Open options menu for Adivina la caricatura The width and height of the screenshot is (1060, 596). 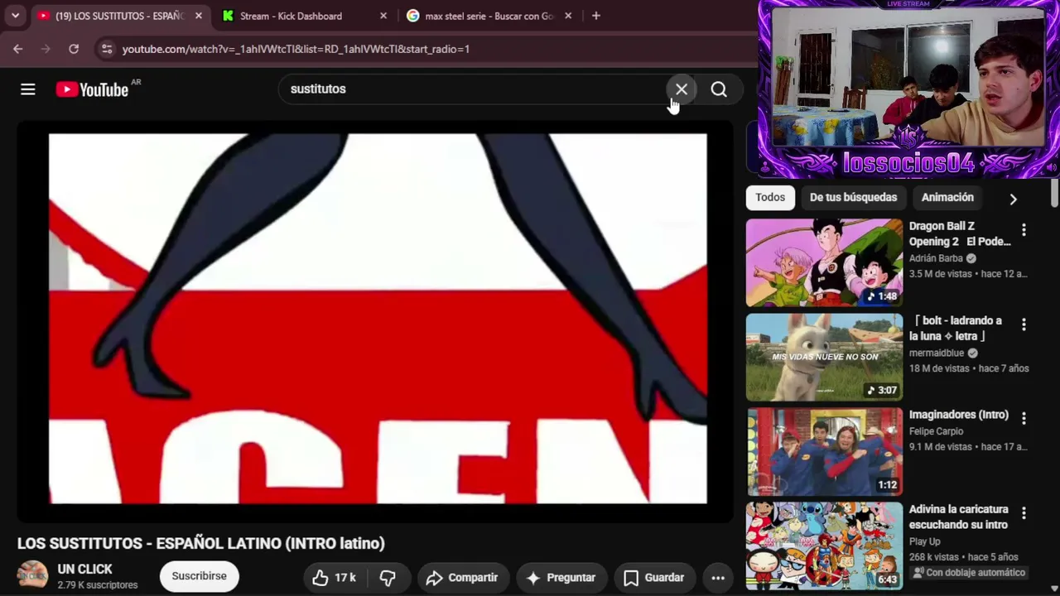coord(1024,513)
